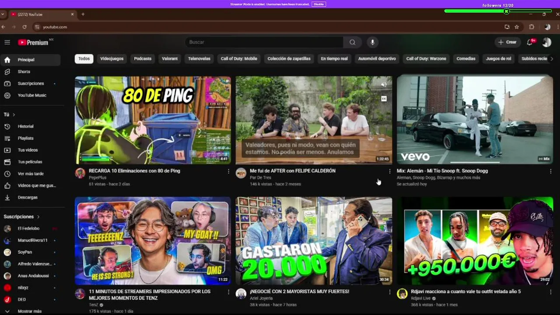Screen dimensions: 560x315
Task: Open El Fedelobo subscription channel
Action: (31, 228)
